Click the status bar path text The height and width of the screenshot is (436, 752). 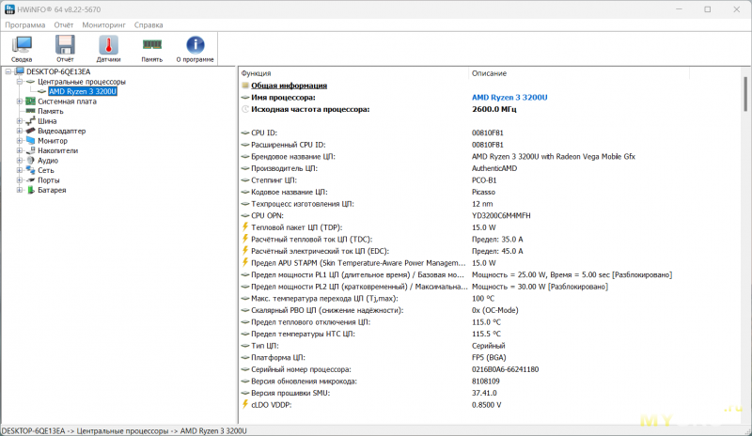pos(124,430)
